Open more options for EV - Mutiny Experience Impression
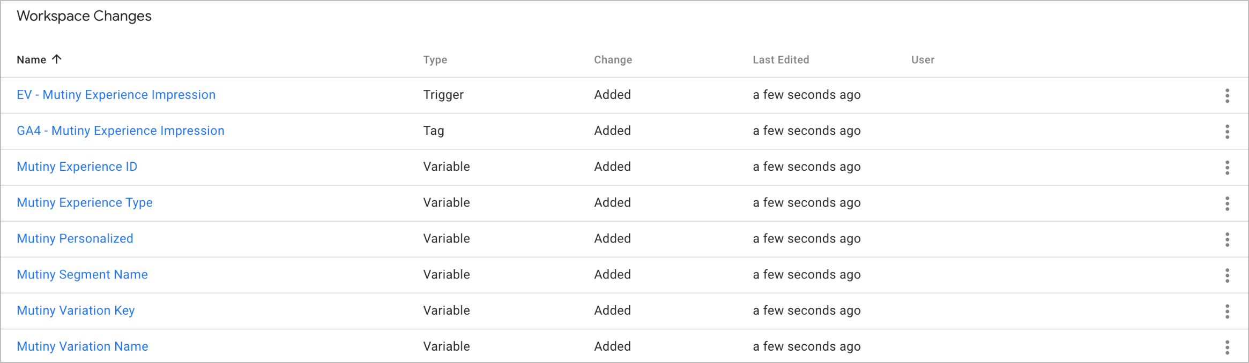 [1227, 95]
